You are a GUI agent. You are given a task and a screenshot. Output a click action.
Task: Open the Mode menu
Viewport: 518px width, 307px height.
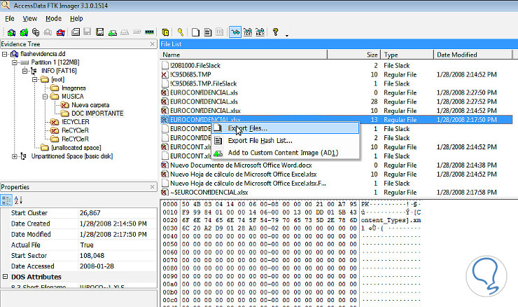point(53,18)
